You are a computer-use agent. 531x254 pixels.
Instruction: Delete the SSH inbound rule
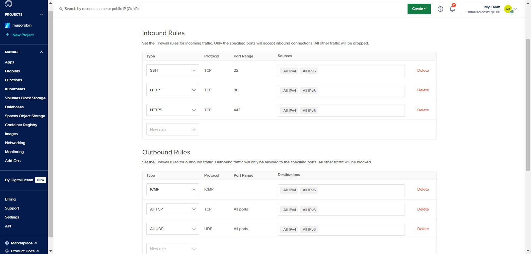(x=423, y=70)
